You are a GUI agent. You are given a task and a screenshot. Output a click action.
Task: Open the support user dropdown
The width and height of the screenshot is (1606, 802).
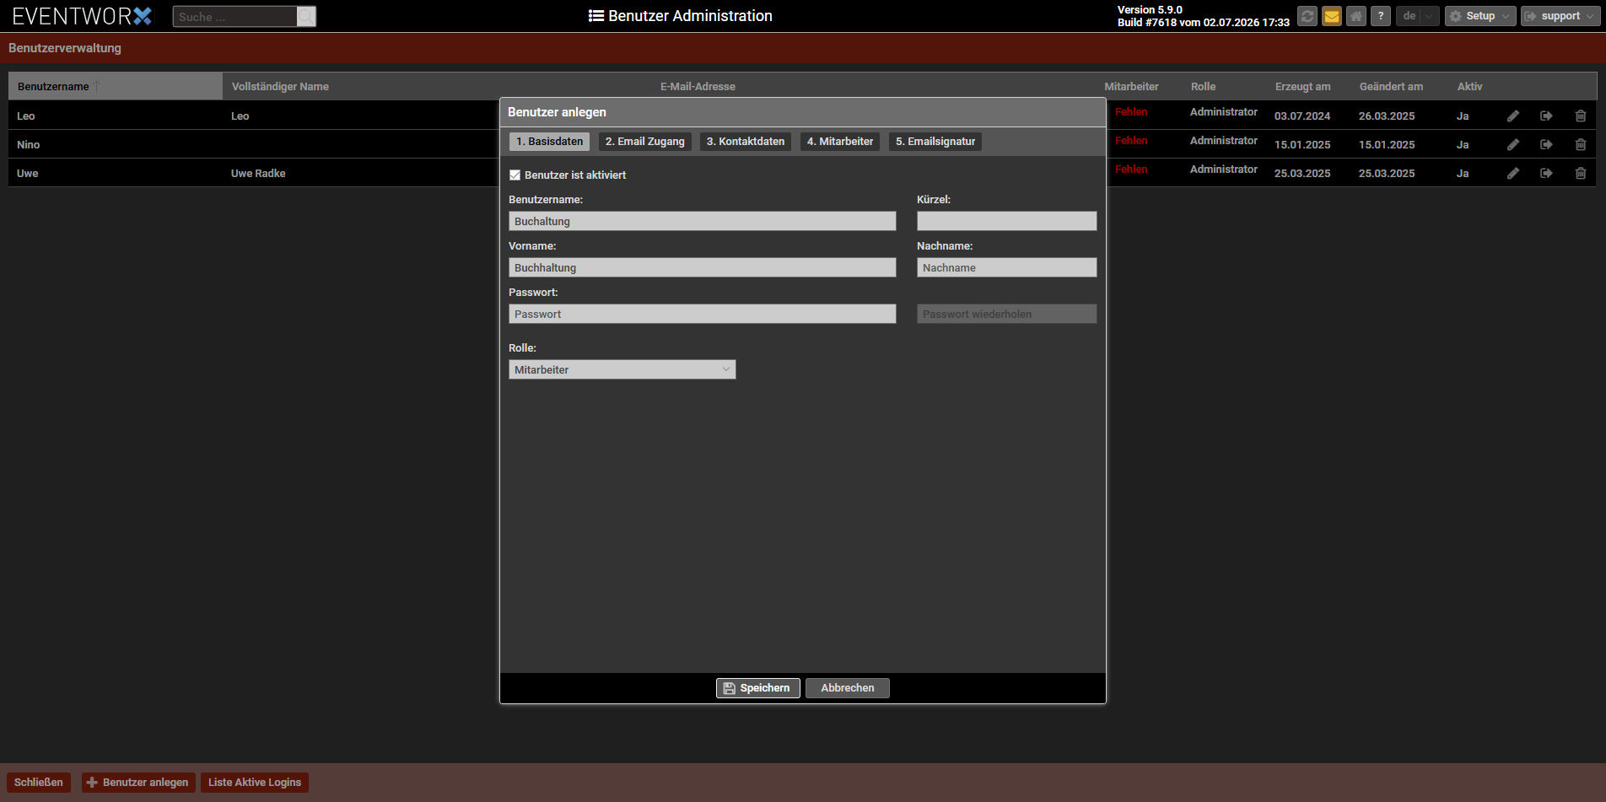[1560, 16]
